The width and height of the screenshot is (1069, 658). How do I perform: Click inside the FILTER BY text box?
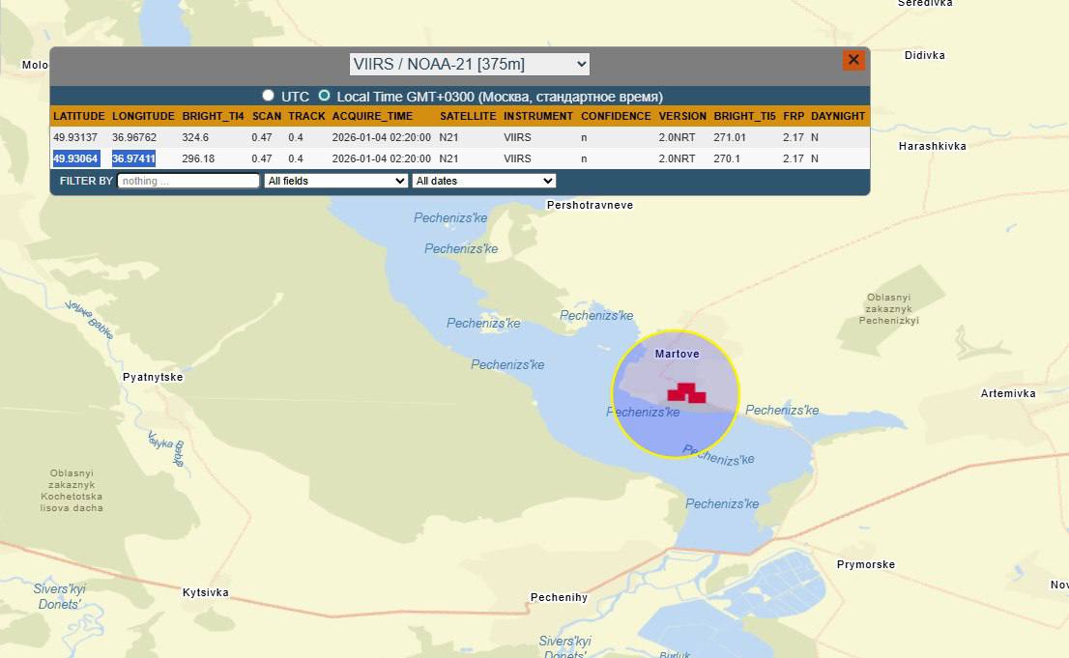pos(188,181)
